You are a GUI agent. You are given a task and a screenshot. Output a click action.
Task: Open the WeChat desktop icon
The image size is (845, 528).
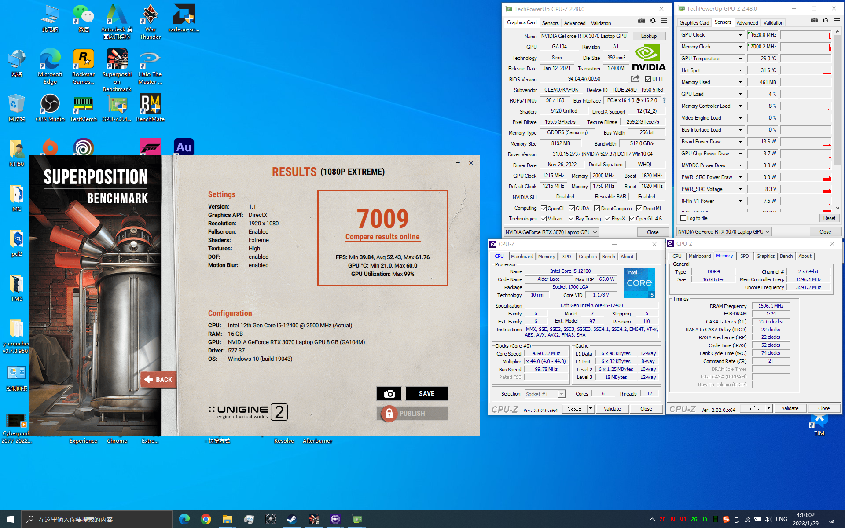pos(83,18)
